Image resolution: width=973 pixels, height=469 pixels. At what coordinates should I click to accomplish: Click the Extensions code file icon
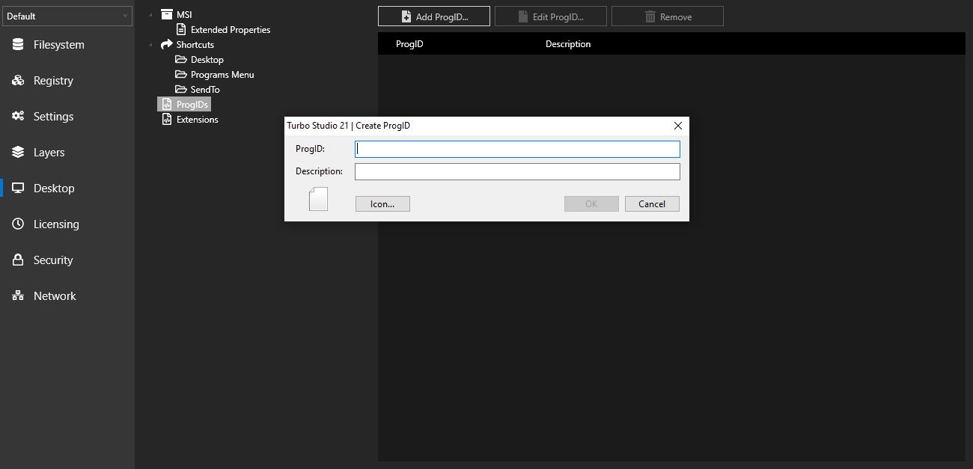click(167, 120)
